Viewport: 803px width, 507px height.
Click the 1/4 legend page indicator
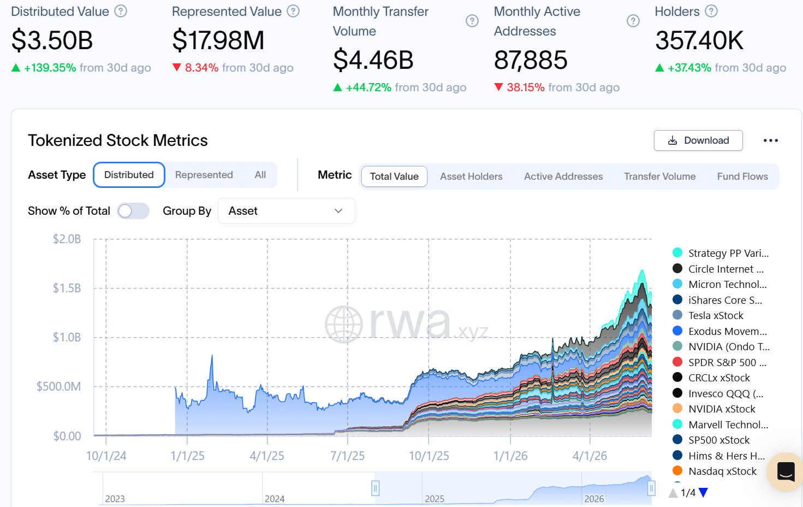click(688, 492)
